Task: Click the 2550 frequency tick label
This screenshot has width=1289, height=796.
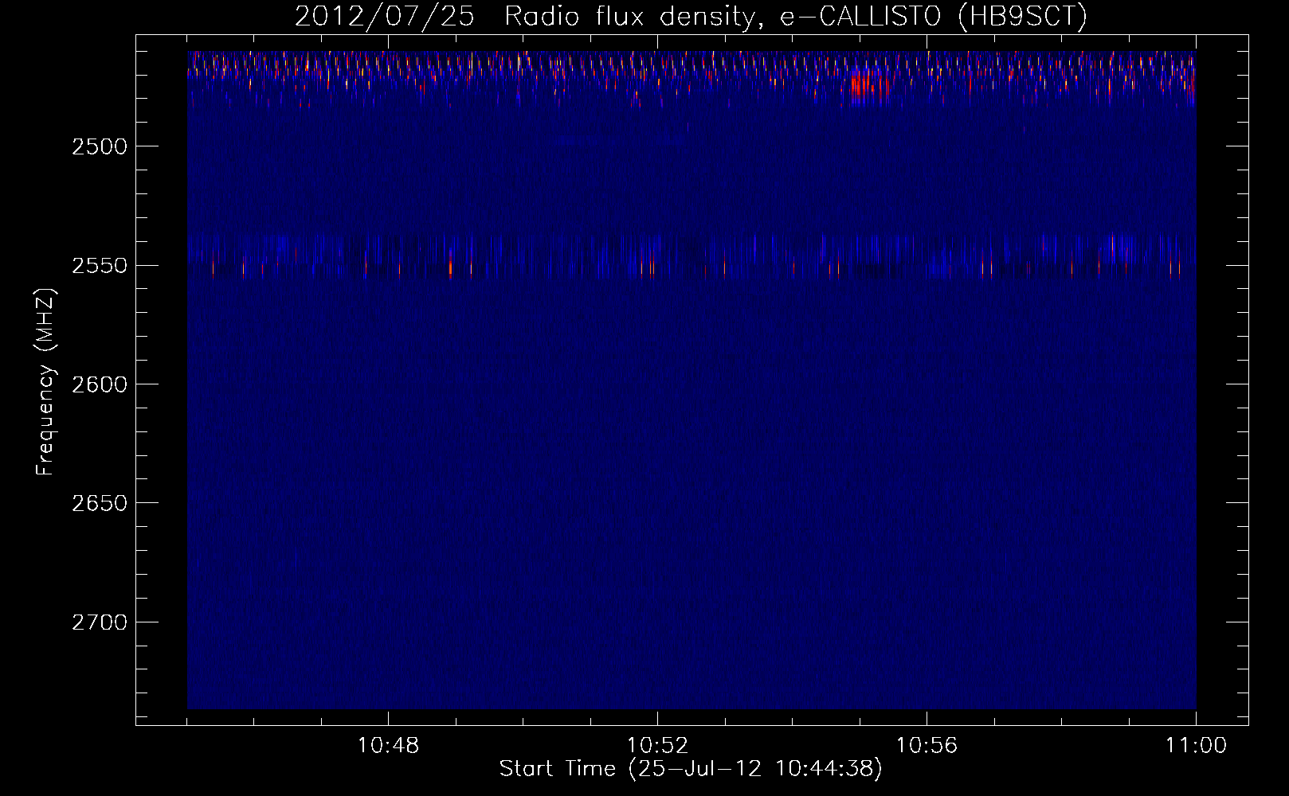Action: 100,266
